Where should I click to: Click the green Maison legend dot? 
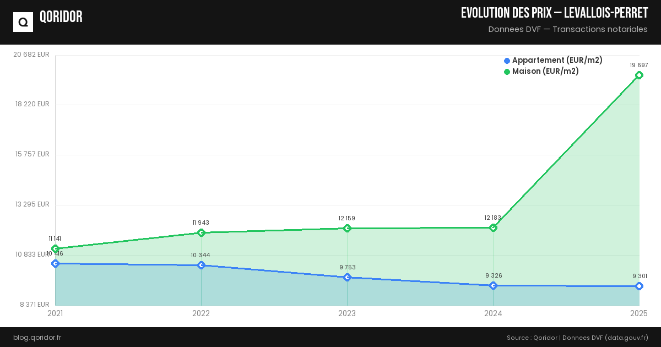point(507,72)
